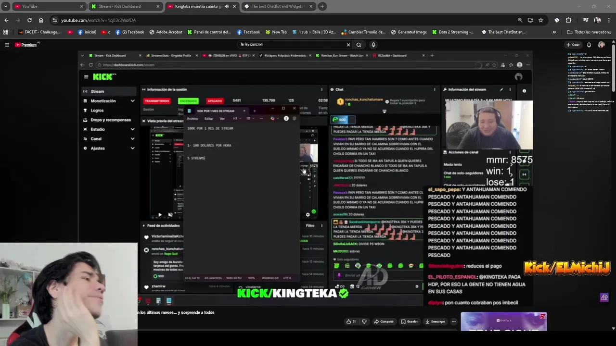Go to the YouTube Premium home logo

pyautogui.click(x=26, y=45)
